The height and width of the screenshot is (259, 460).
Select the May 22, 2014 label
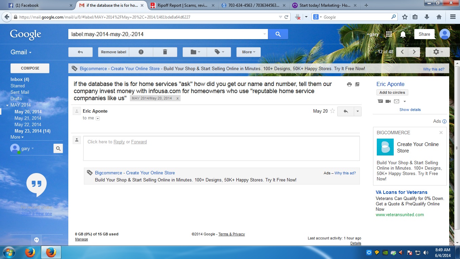pyautogui.click(x=28, y=124)
